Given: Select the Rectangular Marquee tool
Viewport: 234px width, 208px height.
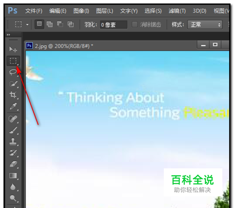Looking at the screenshot, I should [13, 61].
